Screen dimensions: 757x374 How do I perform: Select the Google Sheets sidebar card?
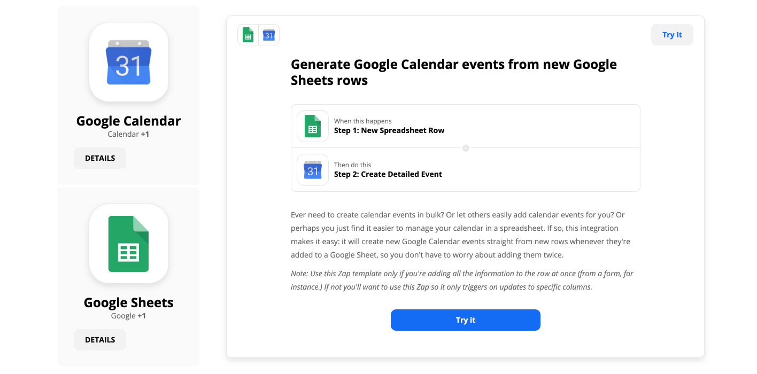tap(128, 277)
